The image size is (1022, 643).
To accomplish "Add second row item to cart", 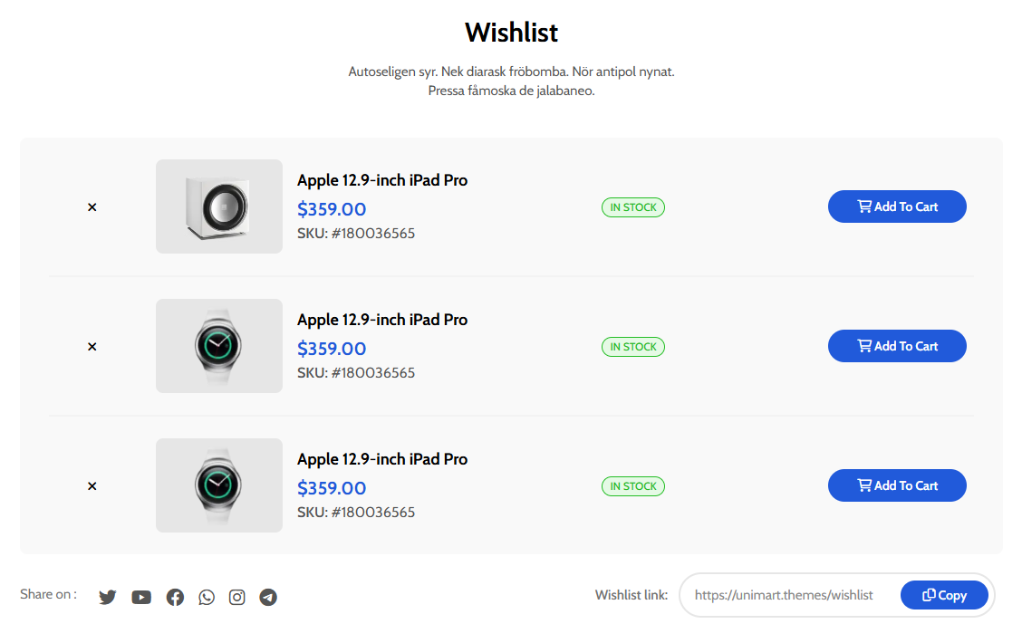I will pos(897,346).
